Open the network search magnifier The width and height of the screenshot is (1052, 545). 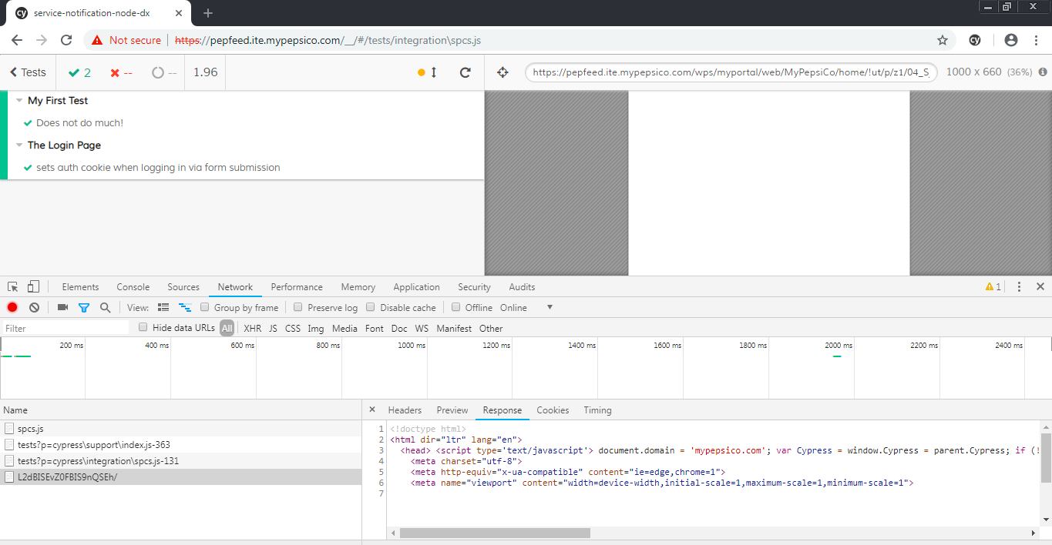(106, 307)
